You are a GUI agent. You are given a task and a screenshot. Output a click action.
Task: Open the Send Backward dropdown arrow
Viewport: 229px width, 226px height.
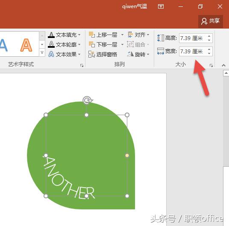[122, 44]
